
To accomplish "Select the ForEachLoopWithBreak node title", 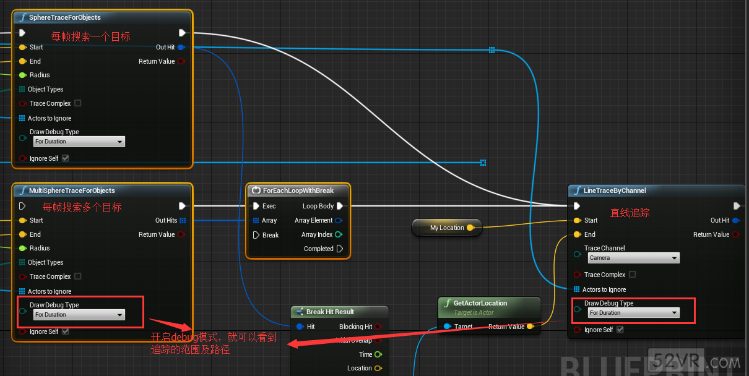I will (297, 190).
